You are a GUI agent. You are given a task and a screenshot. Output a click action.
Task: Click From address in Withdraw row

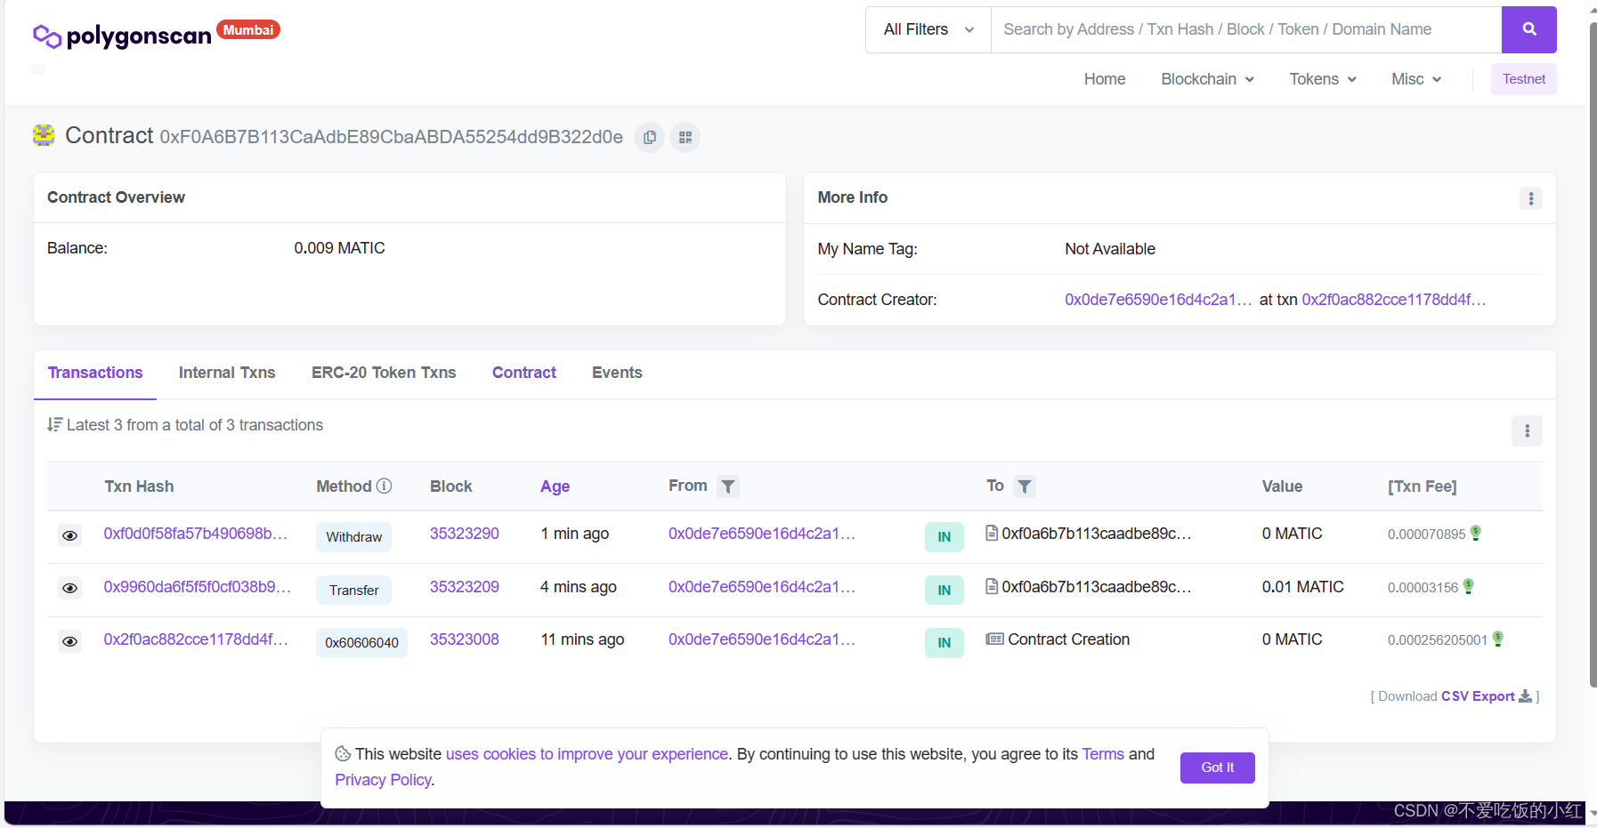(x=762, y=534)
